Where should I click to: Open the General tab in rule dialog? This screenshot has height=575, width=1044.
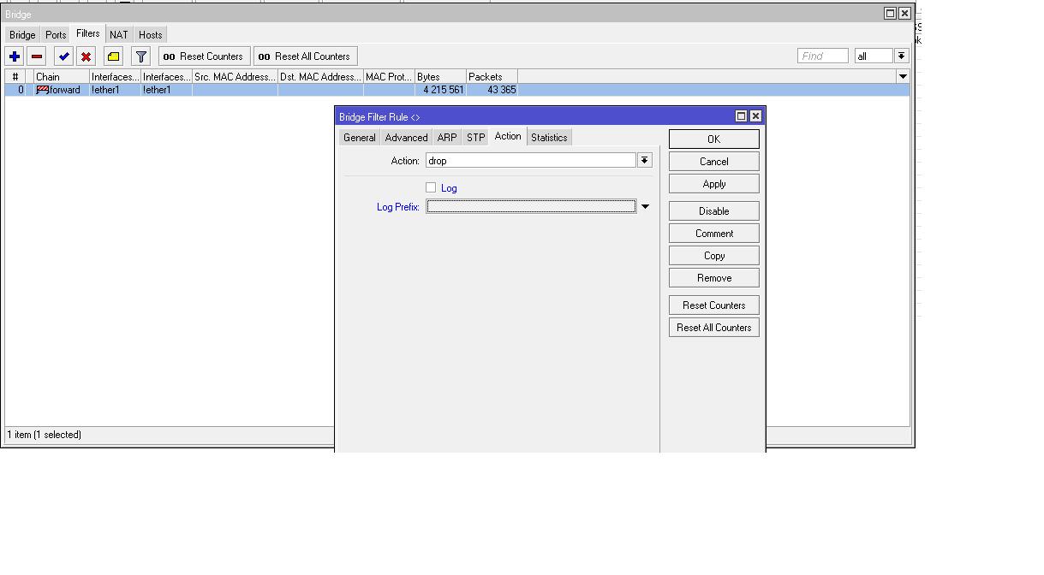pyautogui.click(x=359, y=138)
